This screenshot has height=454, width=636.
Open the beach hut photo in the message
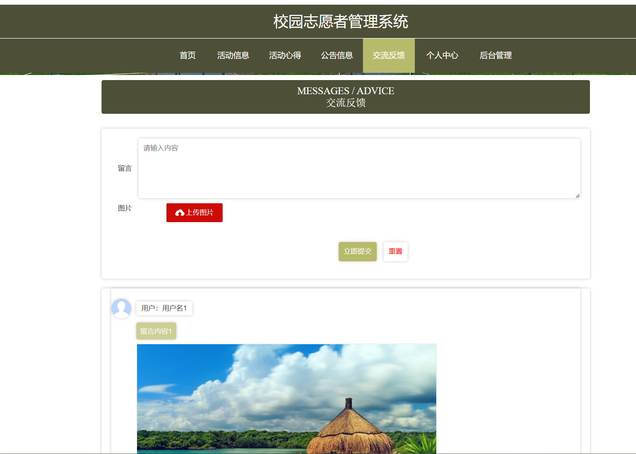pyautogui.click(x=286, y=399)
